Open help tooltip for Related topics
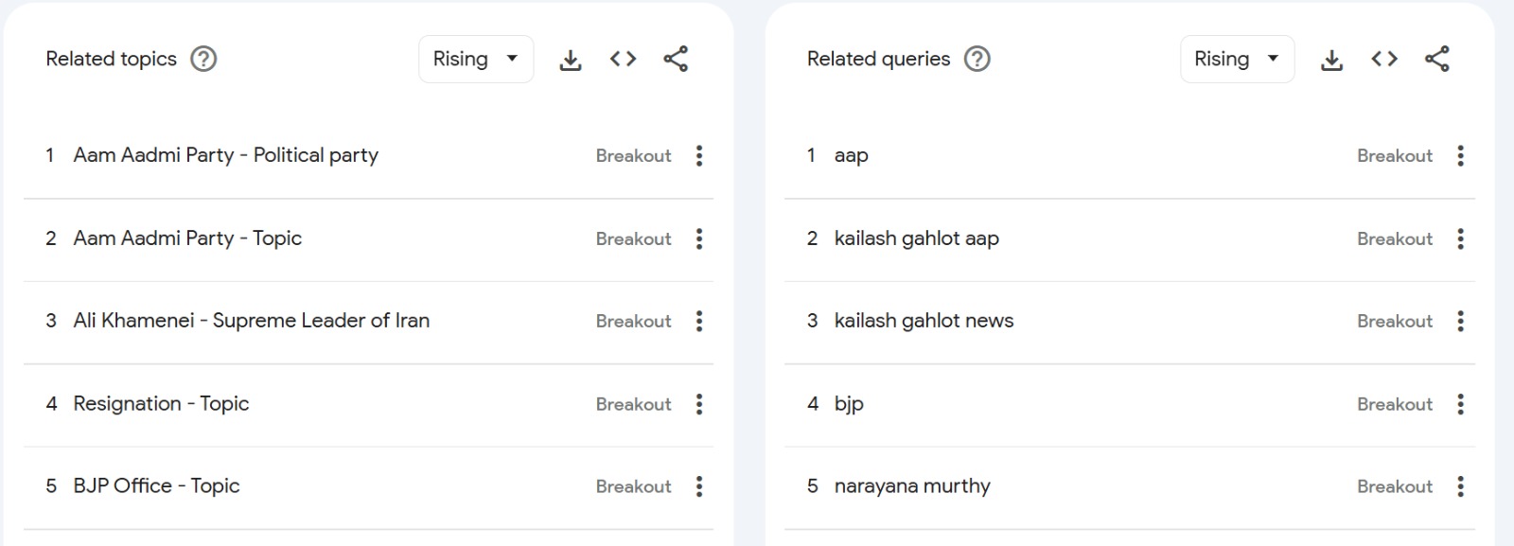Image resolution: width=1514 pixels, height=546 pixels. click(203, 60)
